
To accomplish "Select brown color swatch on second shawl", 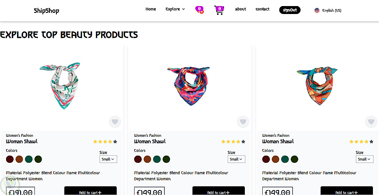I will point(147,159).
